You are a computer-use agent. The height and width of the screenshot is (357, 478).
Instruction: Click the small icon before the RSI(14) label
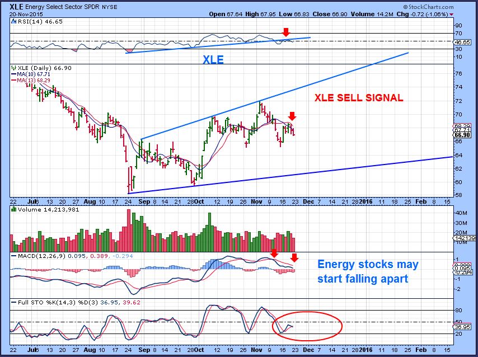pyautogui.click(x=14, y=21)
